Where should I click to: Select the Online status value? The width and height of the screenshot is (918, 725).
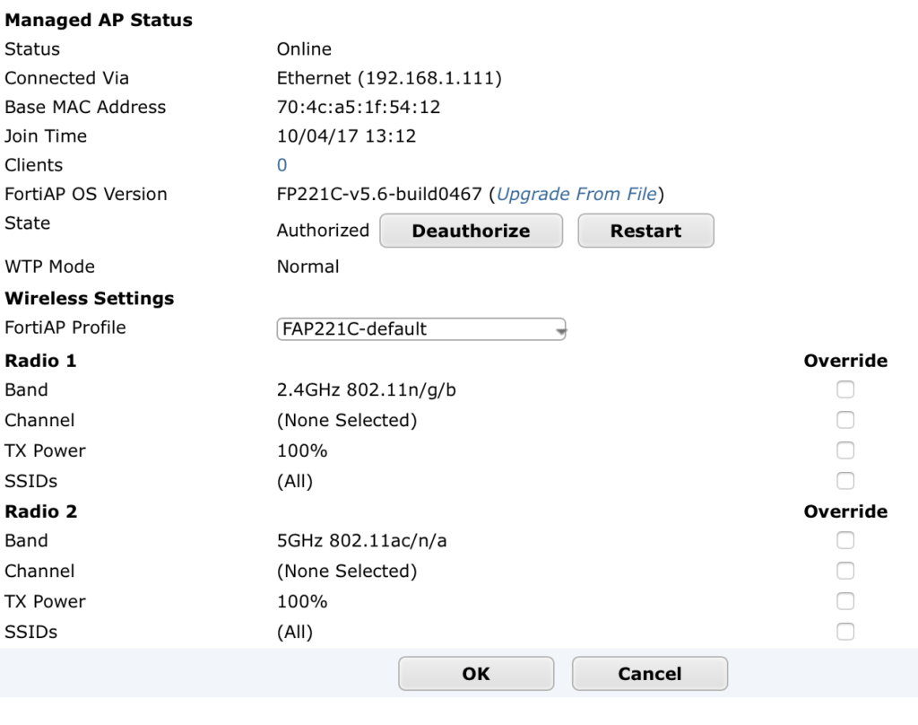[304, 49]
